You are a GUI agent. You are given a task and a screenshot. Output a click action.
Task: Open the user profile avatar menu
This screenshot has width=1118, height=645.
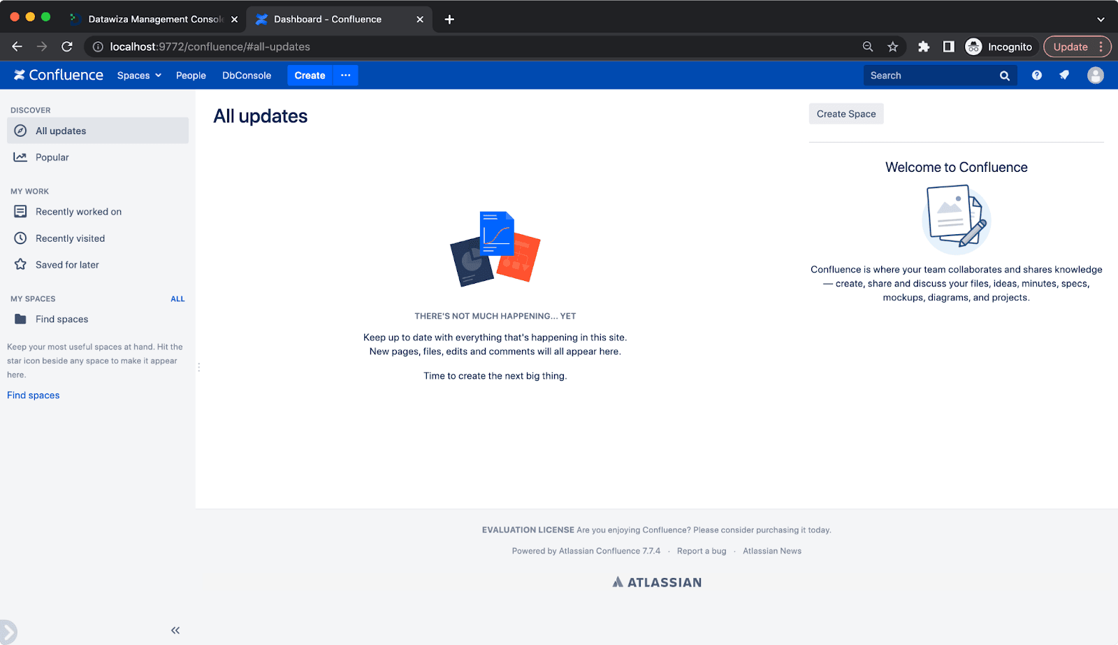(1096, 75)
